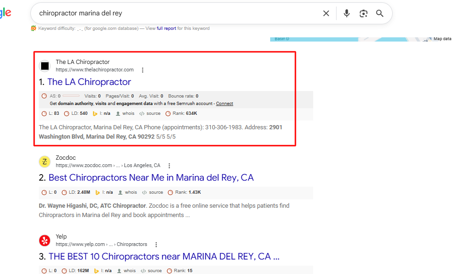
Task: Click Connect to link Semrush account
Action: pos(224,104)
